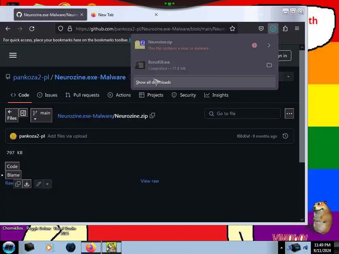The height and width of the screenshot is (254, 339).
Task: Open more file actions three-dot button
Action: click(x=289, y=114)
